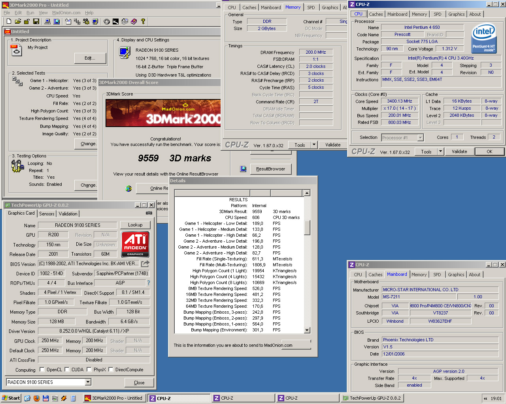Enable the CUDA checkbox in GPU-Z
Image resolution: width=506 pixels, height=404 pixels.
(x=67, y=370)
